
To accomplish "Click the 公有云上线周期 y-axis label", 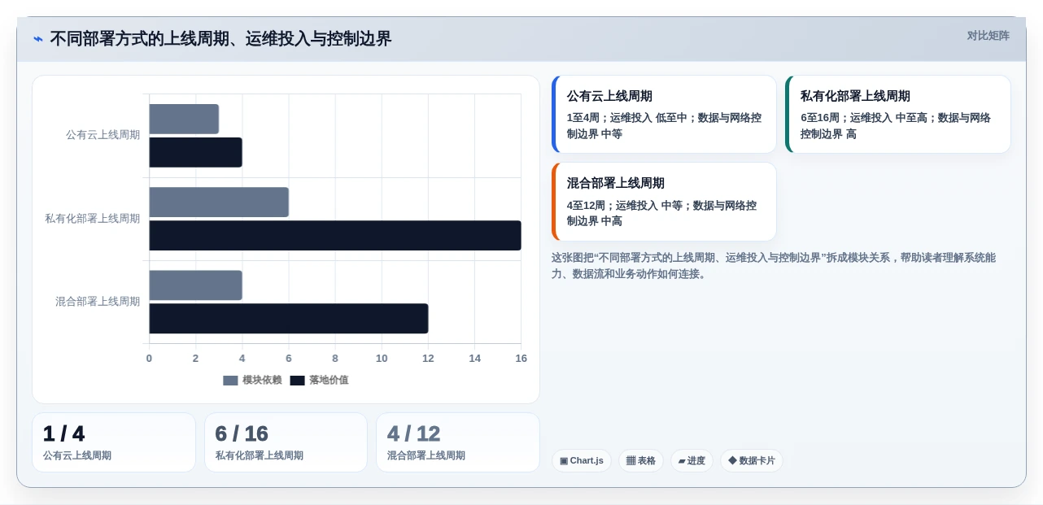I will pyautogui.click(x=103, y=135).
